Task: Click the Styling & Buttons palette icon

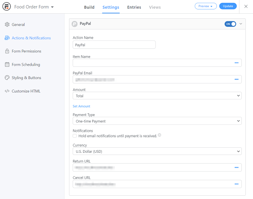Action: tap(7, 78)
